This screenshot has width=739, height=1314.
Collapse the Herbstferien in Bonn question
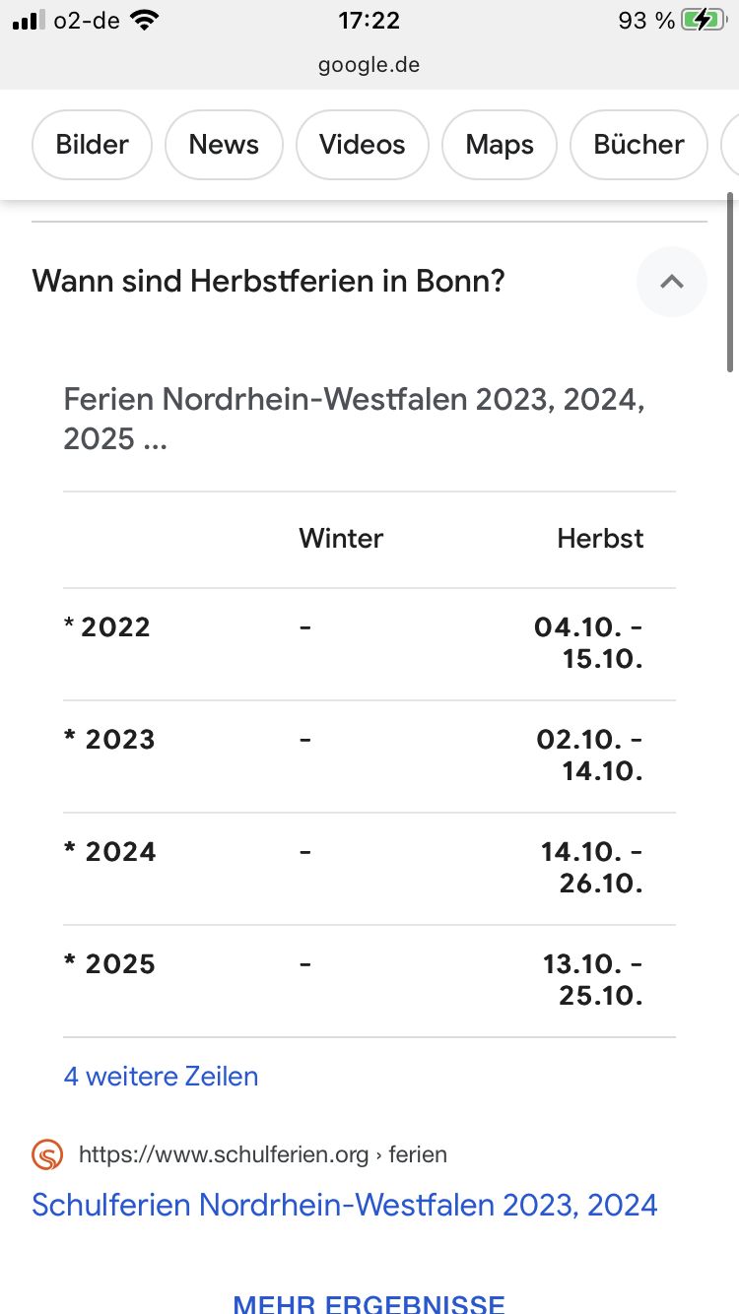672,282
